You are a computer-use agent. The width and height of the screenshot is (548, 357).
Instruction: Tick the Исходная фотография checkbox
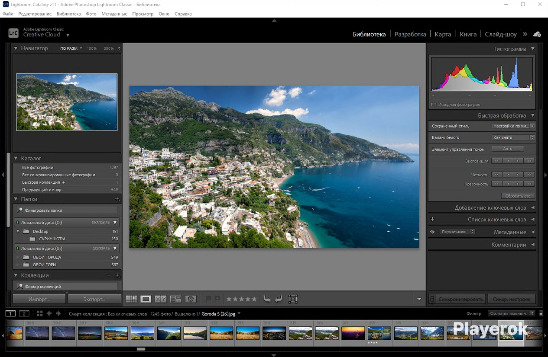pos(434,105)
